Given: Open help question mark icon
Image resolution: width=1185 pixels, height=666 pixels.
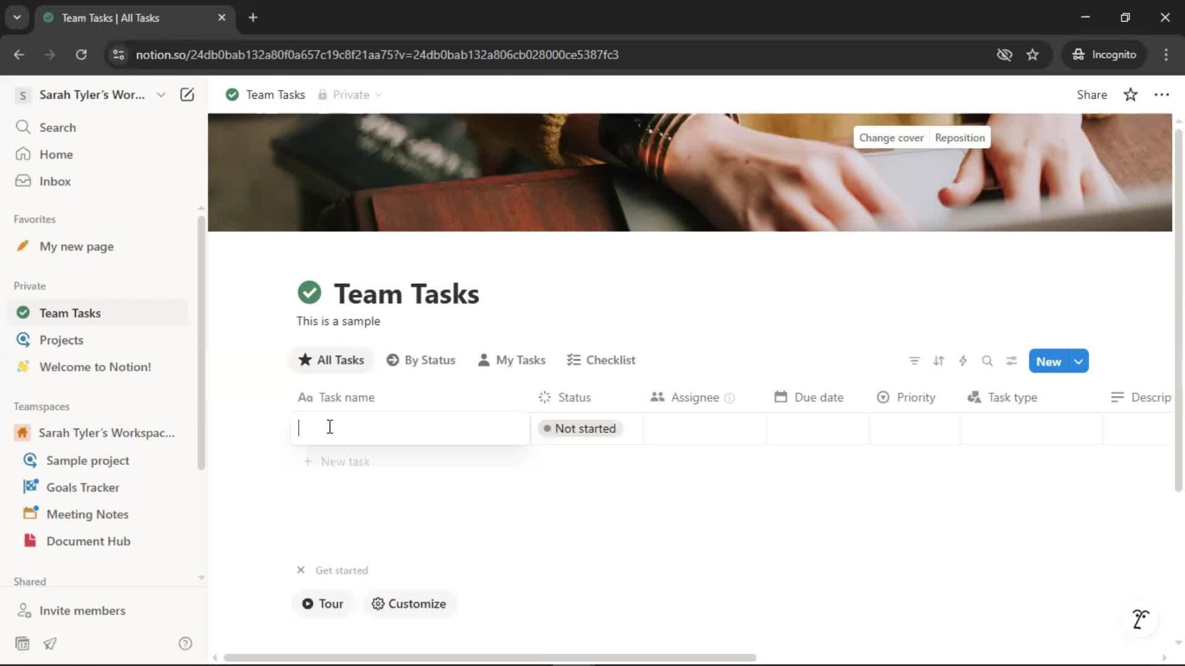Looking at the screenshot, I should pyautogui.click(x=185, y=644).
